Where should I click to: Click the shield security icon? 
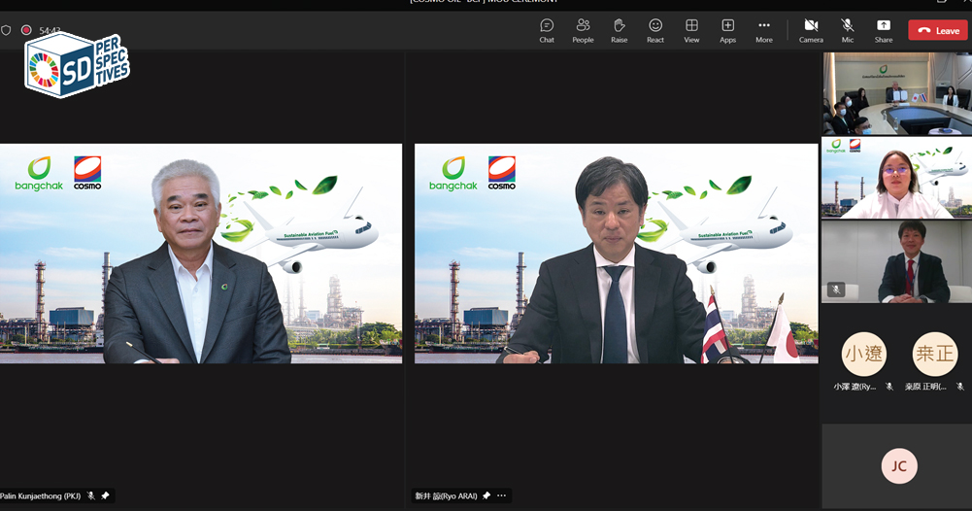[6, 30]
